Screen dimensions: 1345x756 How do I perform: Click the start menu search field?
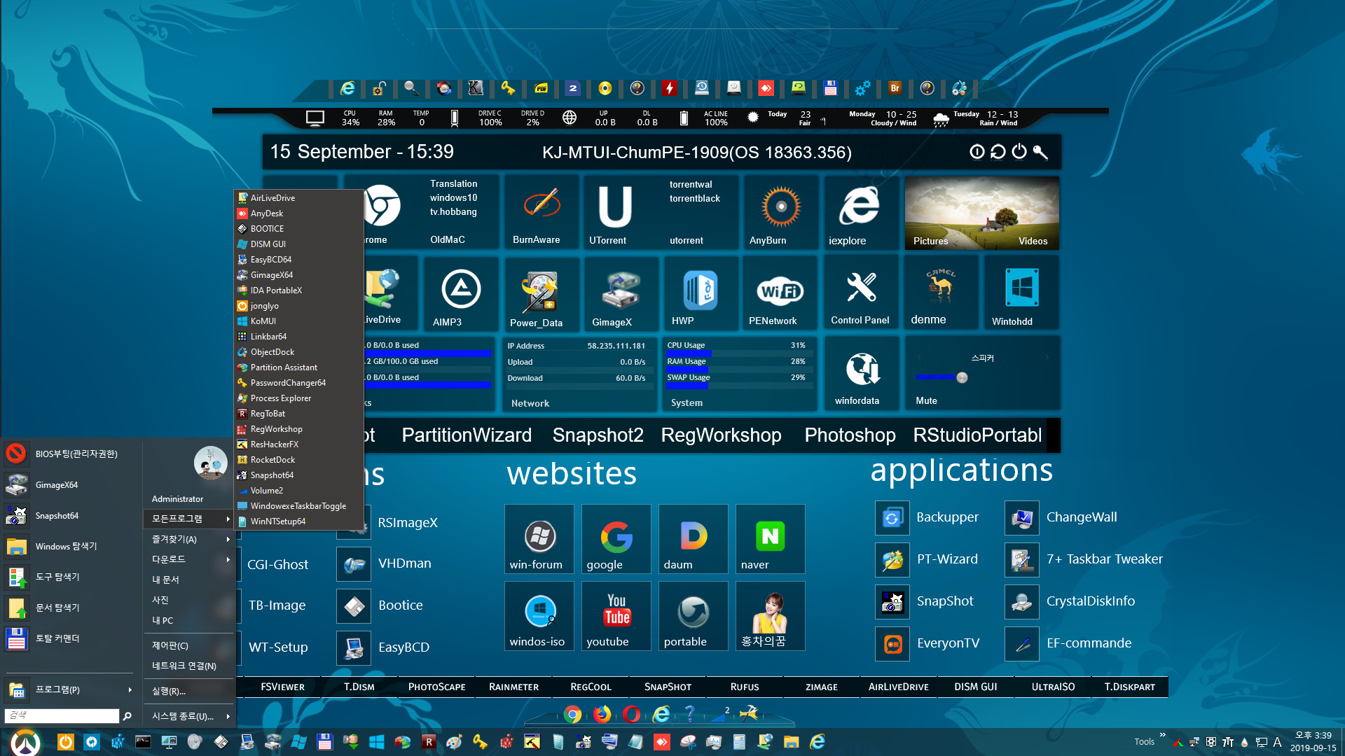pyautogui.click(x=62, y=715)
